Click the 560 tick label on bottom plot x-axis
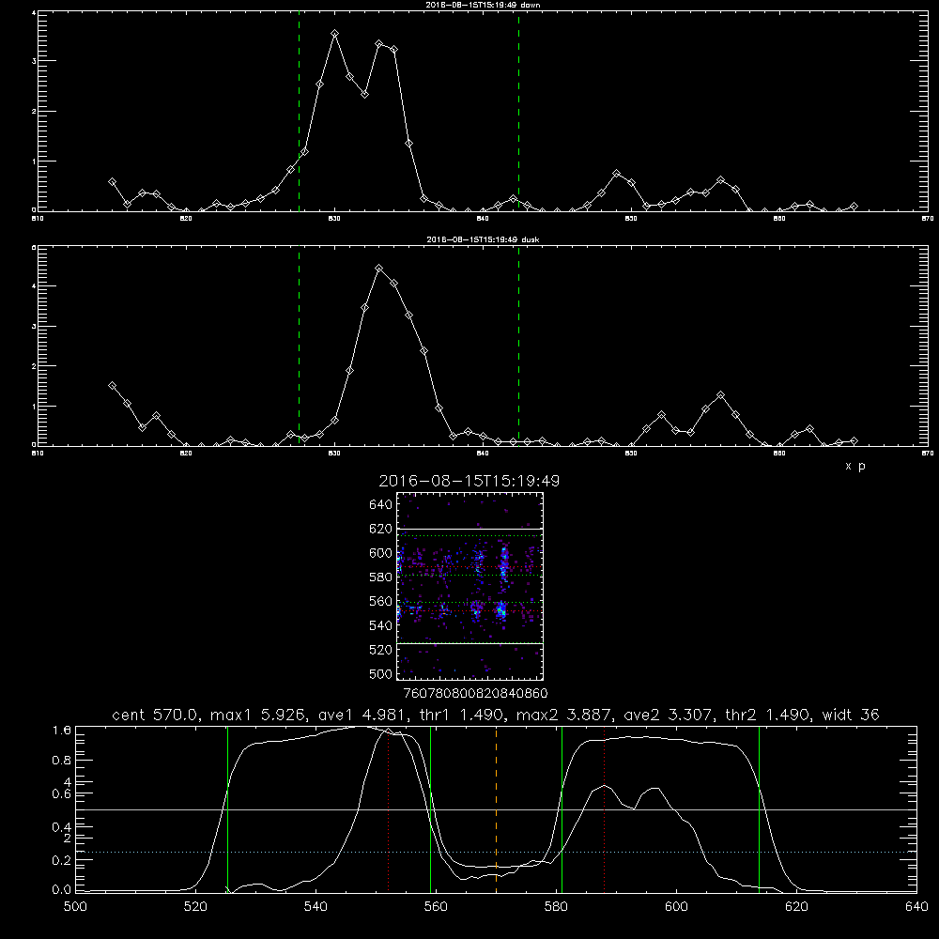The width and height of the screenshot is (939, 939). click(x=436, y=907)
